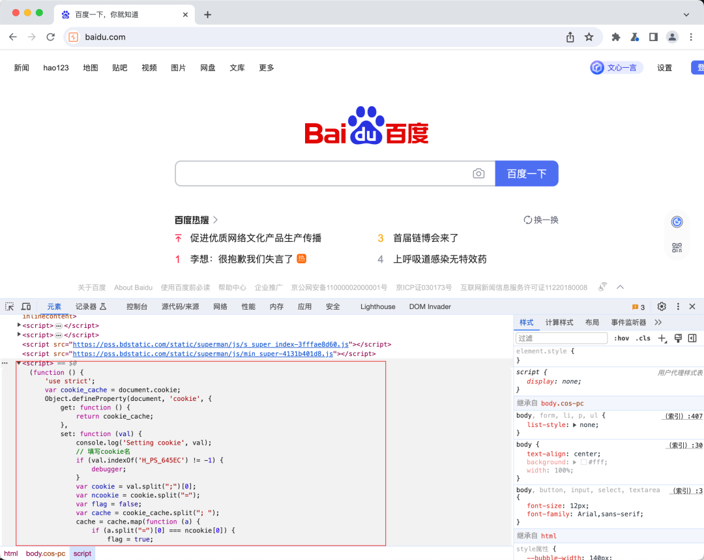704x560 pixels.
Task: Show more styles tabs with double chevron
Action: pos(658,323)
